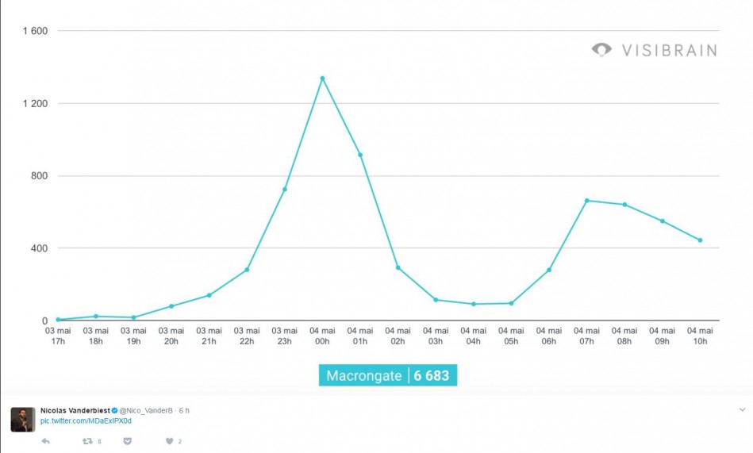Toggle the Macrongate series legend badge
Viewport: 753px width, 453px height.
[388, 375]
